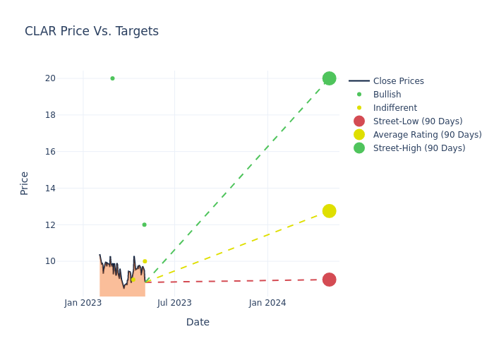This screenshot has width=494, height=353.
Task: Click the yellow Average Rating legend marker
Action: (x=359, y=135)
